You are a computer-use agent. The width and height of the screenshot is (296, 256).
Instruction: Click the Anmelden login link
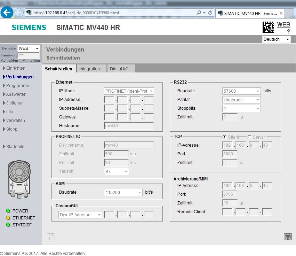(31, 61)
